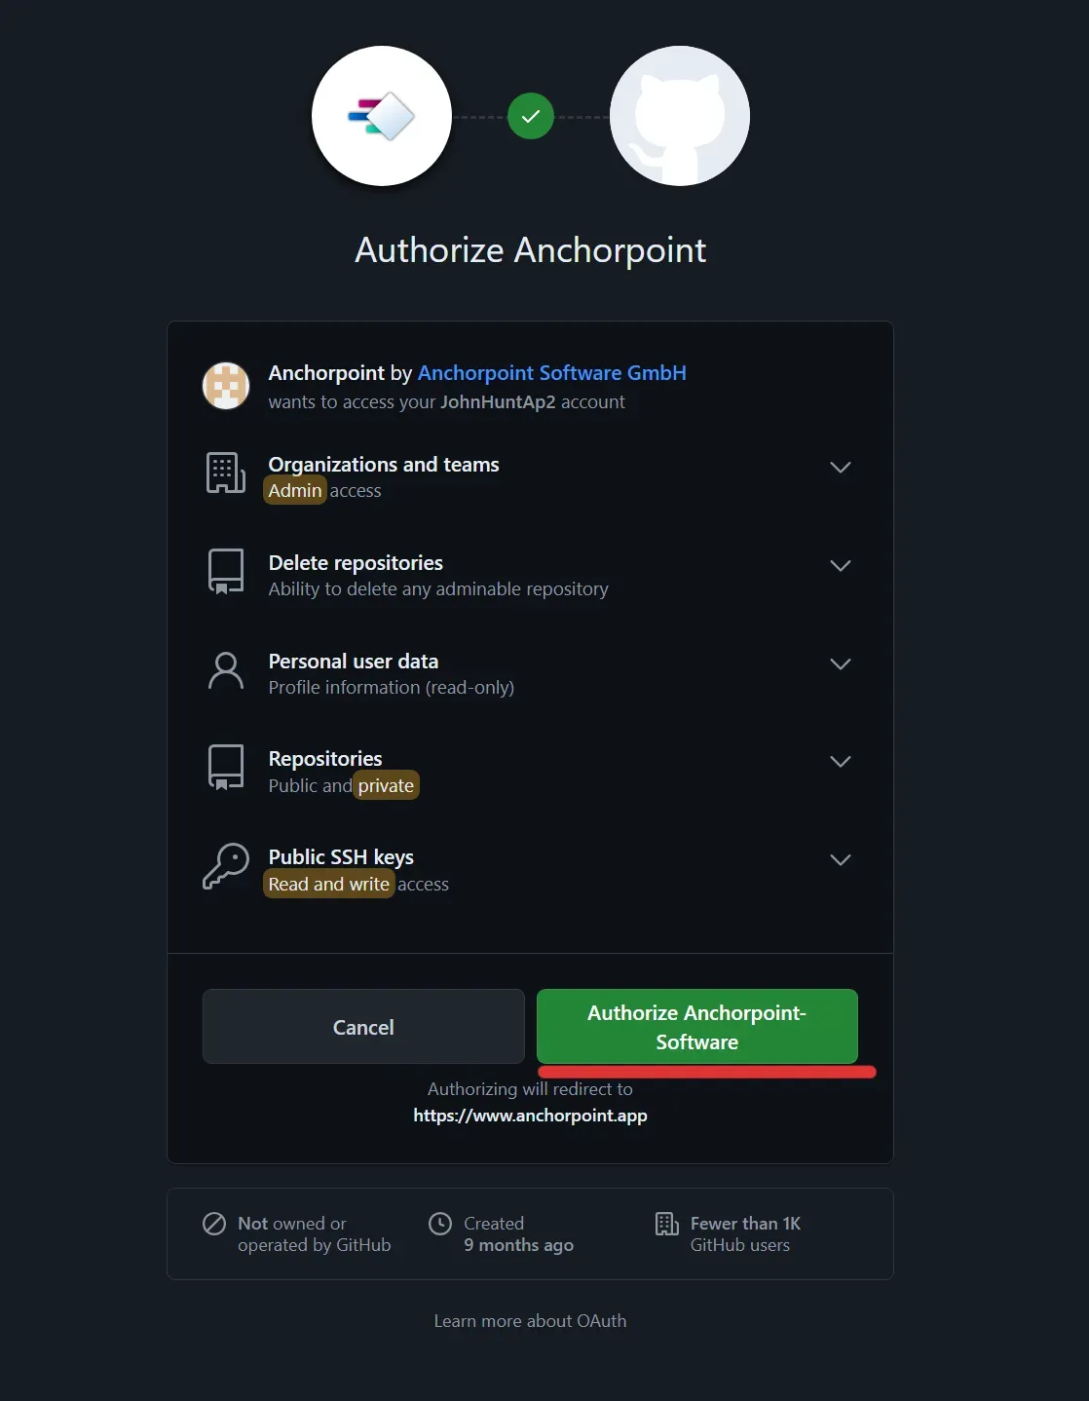1089x1401 pixels.
Task: Click the green checkmark between the logos
Action: click(x=530, y=115)
